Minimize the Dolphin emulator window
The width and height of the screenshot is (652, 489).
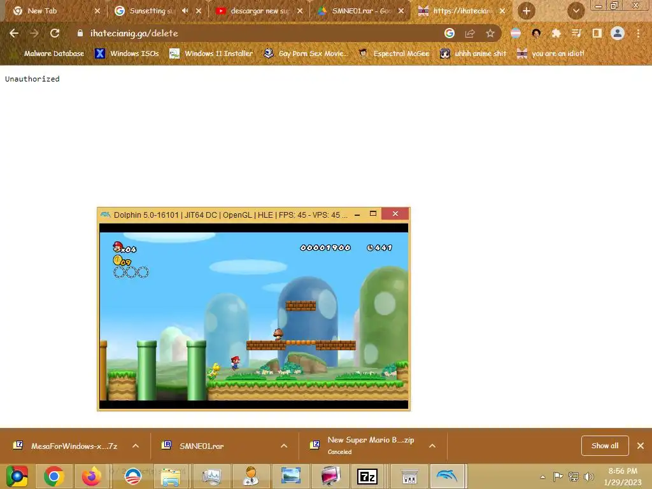357,214
